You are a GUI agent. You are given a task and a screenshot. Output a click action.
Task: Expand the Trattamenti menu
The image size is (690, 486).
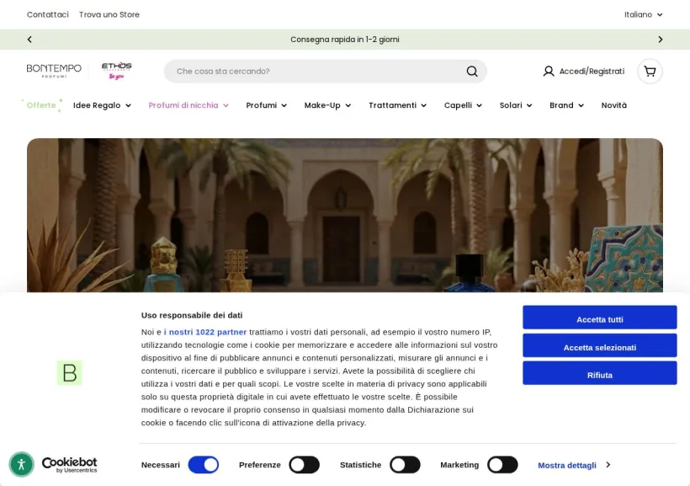pyautogui.click(x=397, y=105)
